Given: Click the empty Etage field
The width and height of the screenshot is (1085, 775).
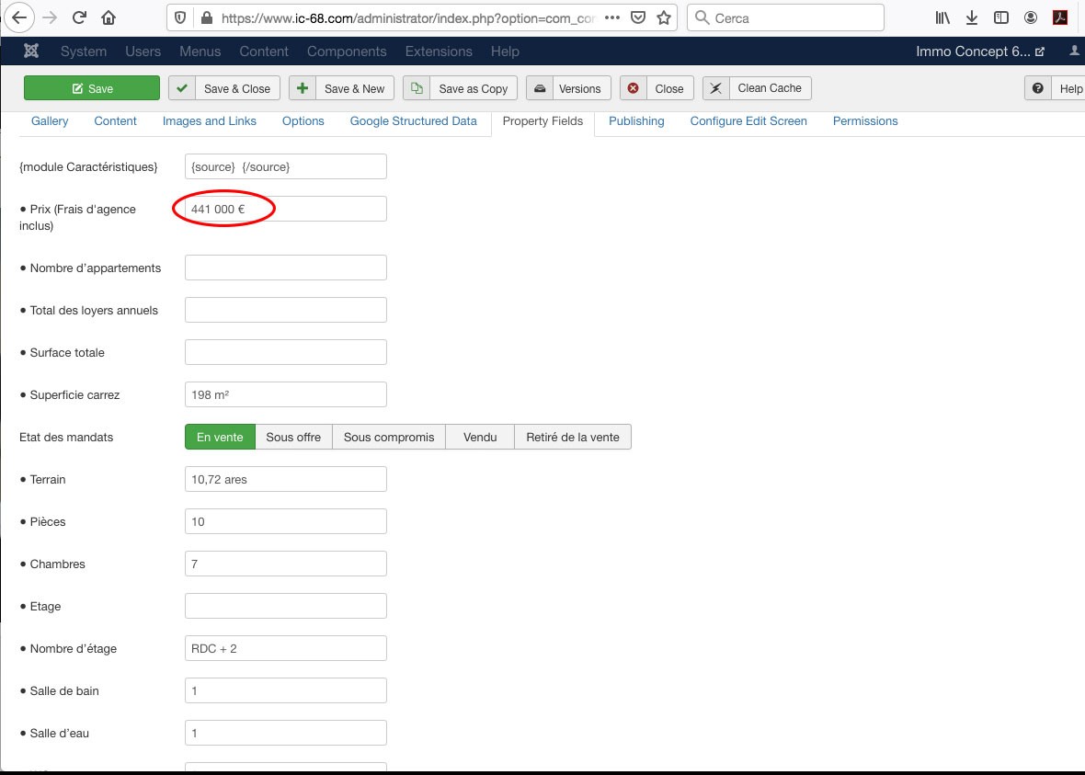Looking at the screenshot, I should pos(286,606).
